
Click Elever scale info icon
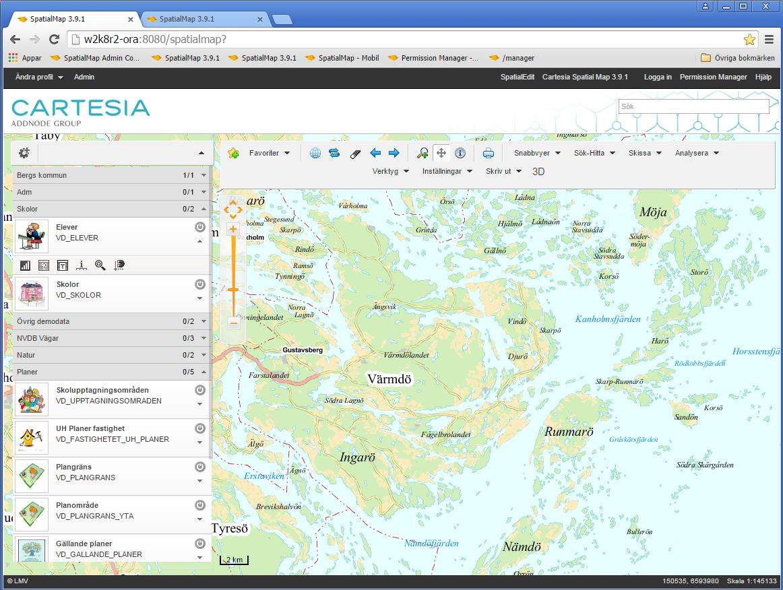pyautogui.click(x=82, y=265)
